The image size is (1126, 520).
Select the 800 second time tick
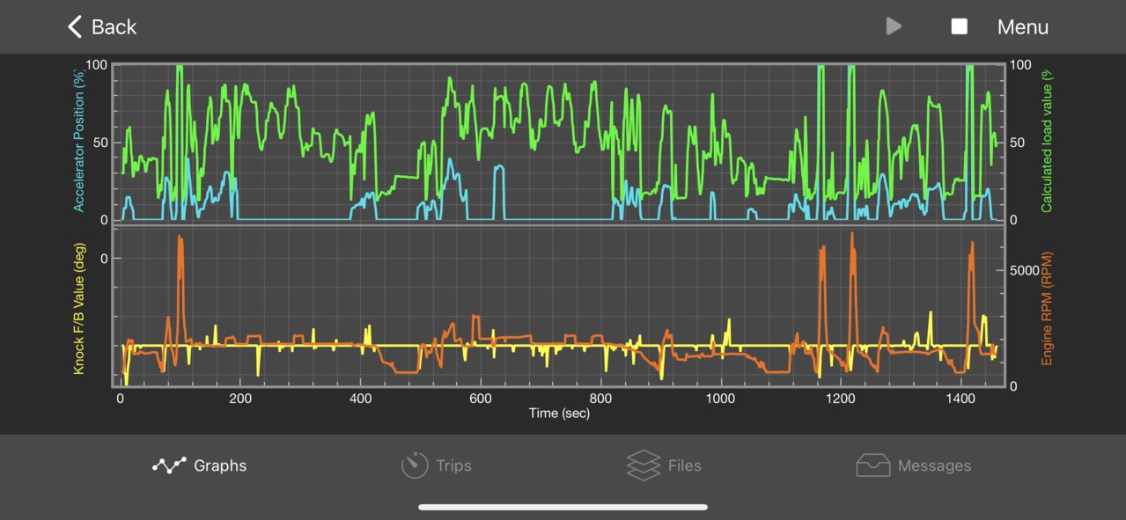[x=601, y=398]
